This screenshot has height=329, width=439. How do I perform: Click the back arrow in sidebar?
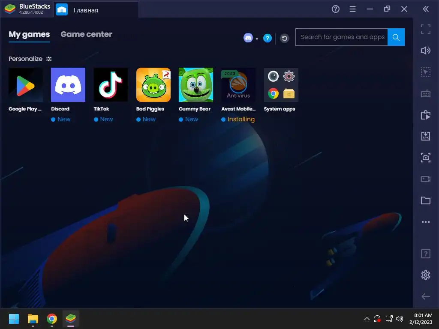(x=426, y=296)
